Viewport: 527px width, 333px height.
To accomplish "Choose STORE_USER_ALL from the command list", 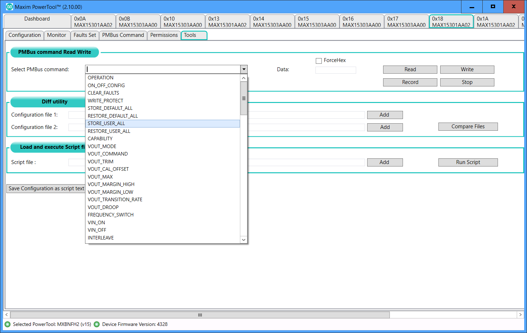I will click(x=163, y=123).
